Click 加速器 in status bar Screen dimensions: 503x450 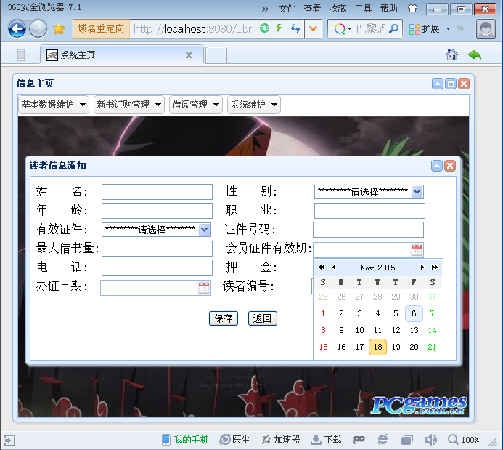tap(281, 440)
